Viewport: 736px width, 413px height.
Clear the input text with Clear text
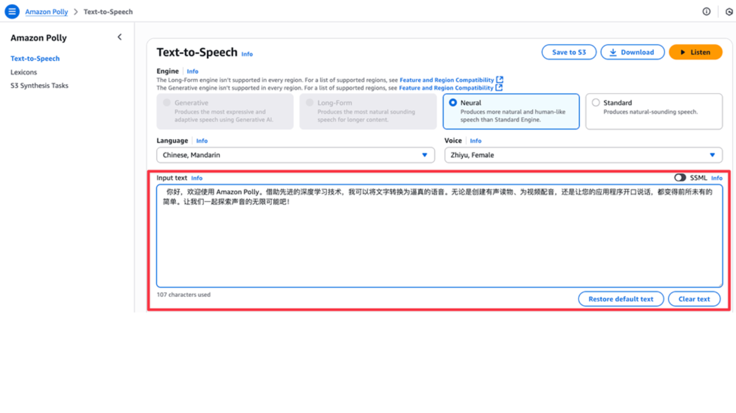click(694, 299)
